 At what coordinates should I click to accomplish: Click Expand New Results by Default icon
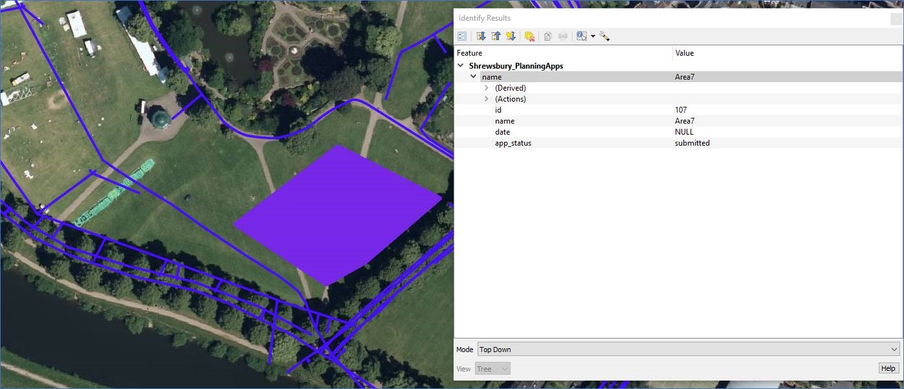511,36
